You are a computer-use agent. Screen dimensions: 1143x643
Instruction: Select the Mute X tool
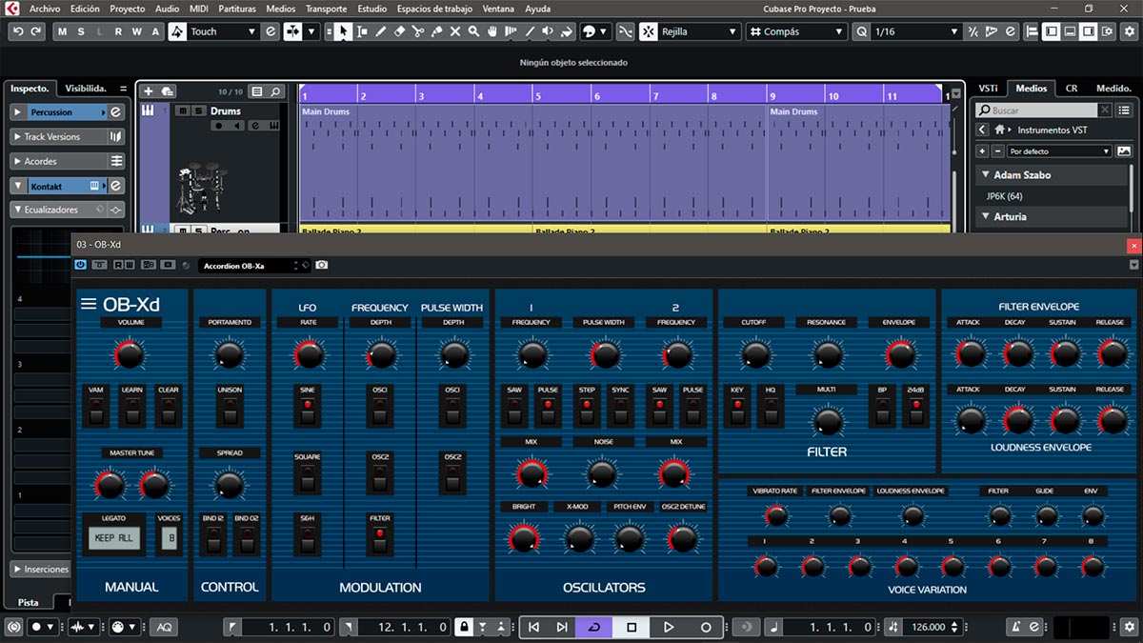pos(455,31)
